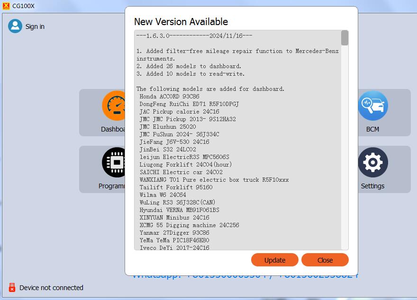
Task: Click the JieFang J6V-530 24C16 line
Action: pos(174,142)
